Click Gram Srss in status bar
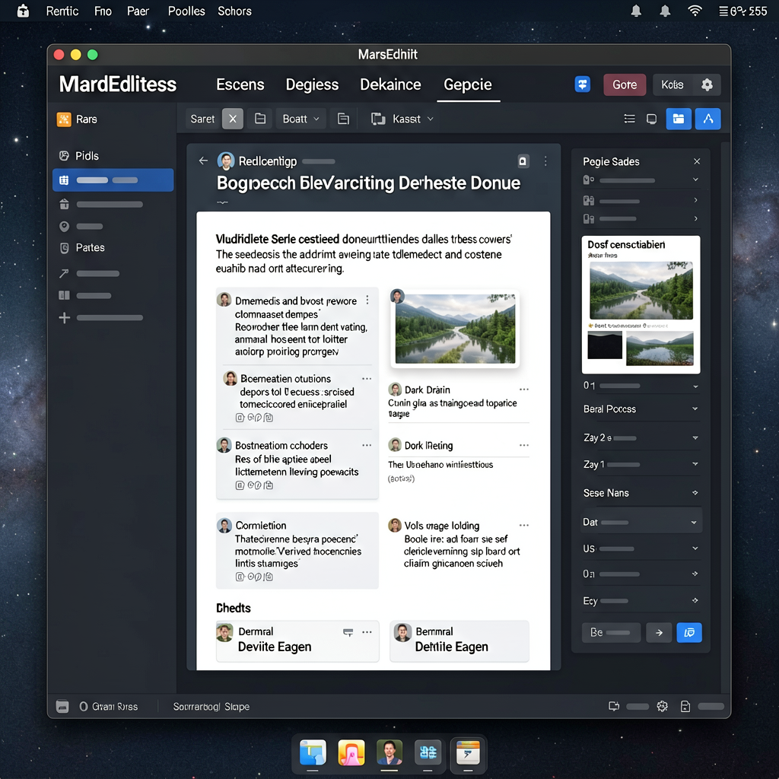The width and height of the screenshot is (779, 779). [109, 707]
